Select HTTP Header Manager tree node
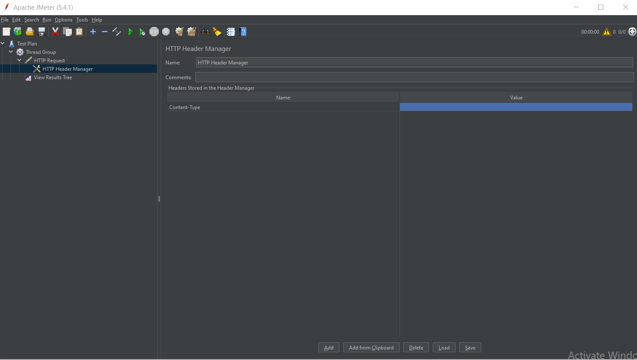Image resolution: width=637 pixels, height=360 pixels. click(x=67, y=69)
